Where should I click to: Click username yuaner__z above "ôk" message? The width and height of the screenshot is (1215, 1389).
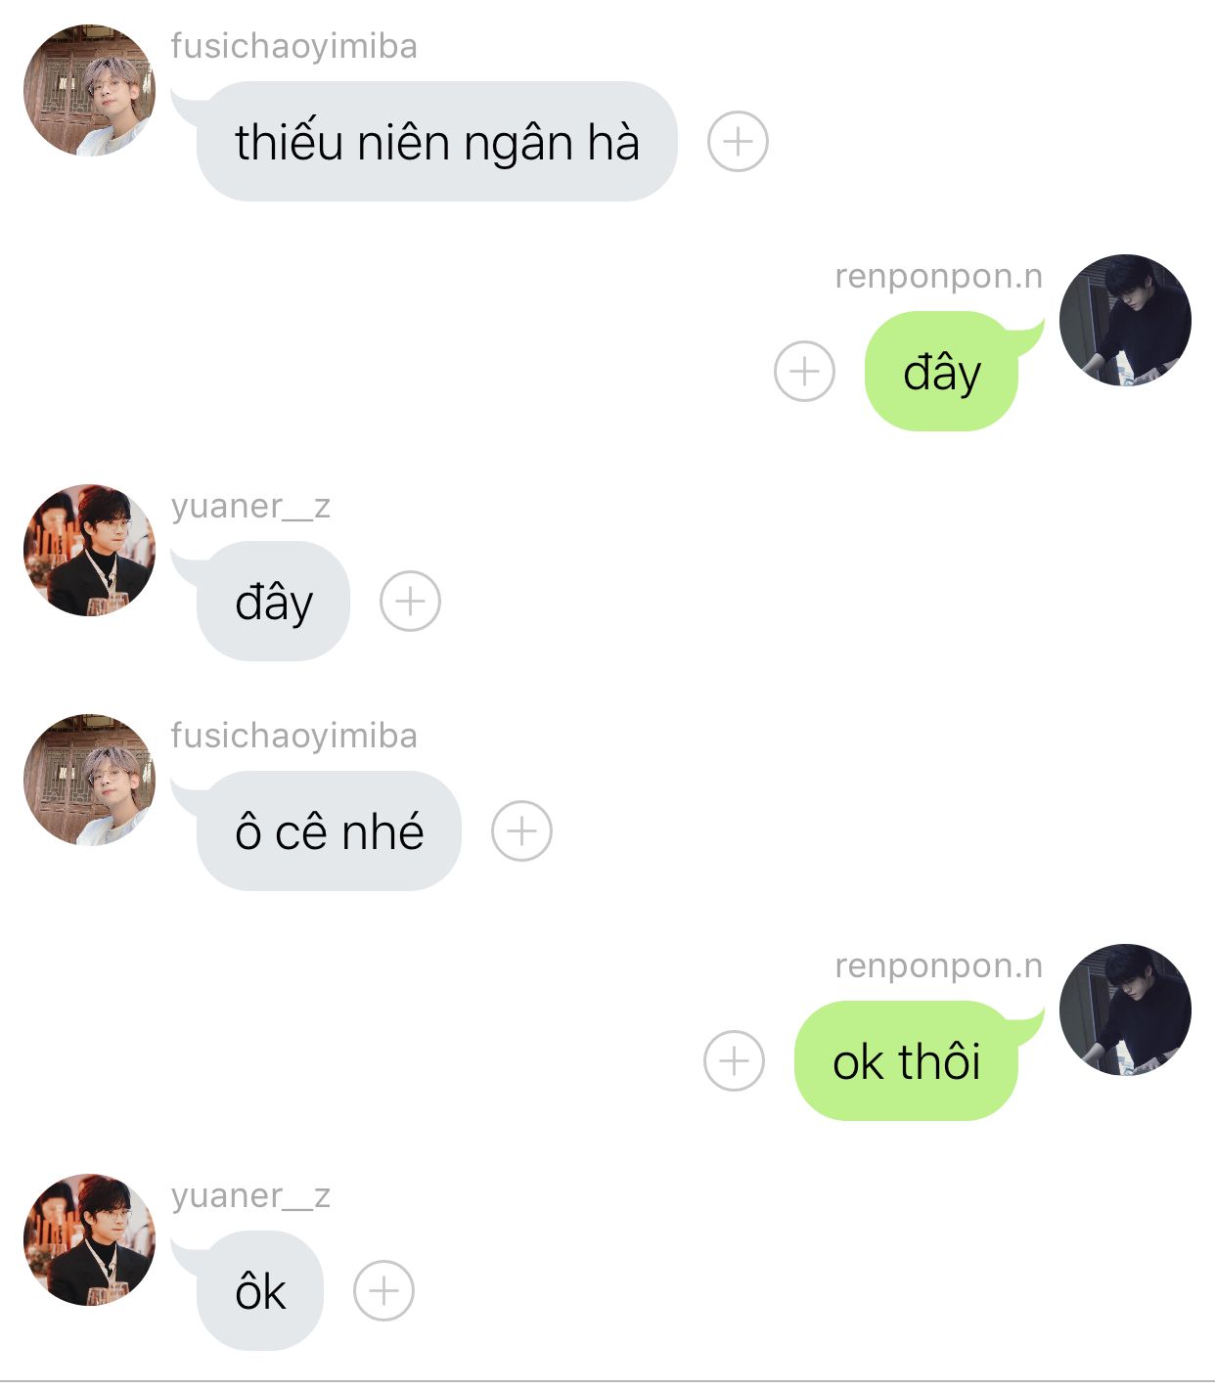(x=250, y=1195)
